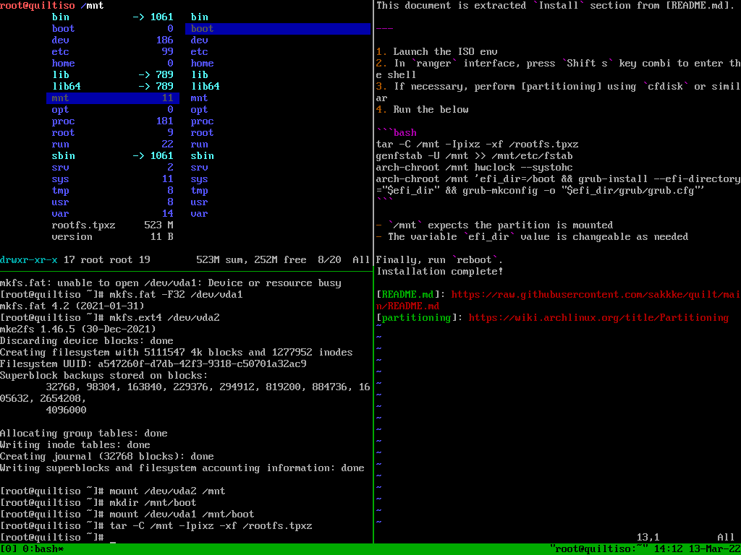Open the wiki.archlinux.org Partitioning URL

(598, 318)
